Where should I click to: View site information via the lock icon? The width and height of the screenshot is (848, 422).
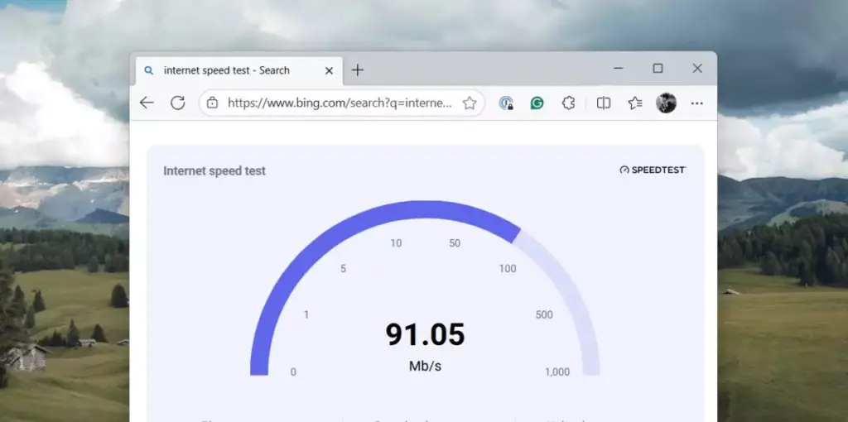tap(213, 103)
